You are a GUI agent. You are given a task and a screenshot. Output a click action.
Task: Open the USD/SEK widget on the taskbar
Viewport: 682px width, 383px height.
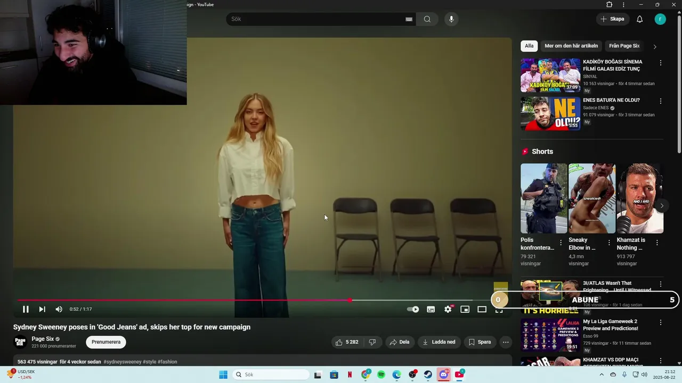click(21, 374)
